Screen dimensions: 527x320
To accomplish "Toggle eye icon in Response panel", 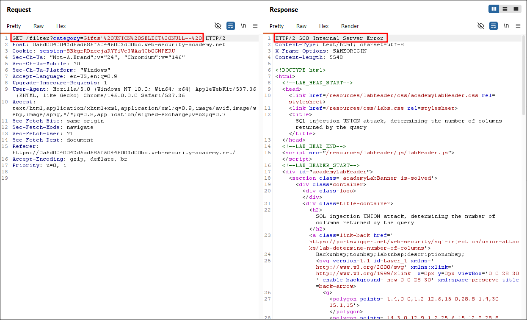I will [481, 26].
